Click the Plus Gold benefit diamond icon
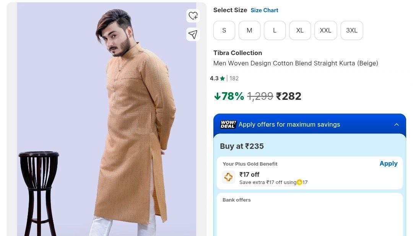Image resolution: width=413 pixels, height=236 pixels. 228,177
